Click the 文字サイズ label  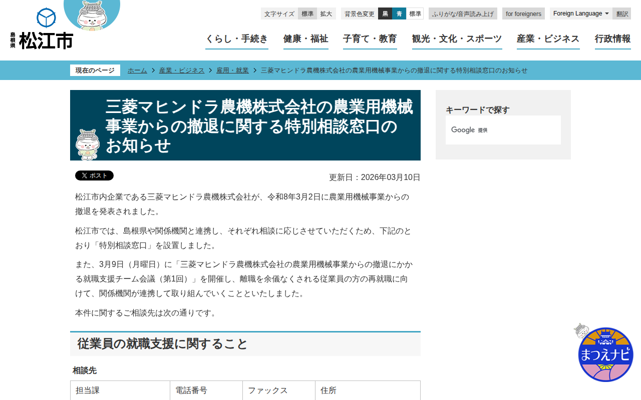pyautogui.click(x=279, y=13)
